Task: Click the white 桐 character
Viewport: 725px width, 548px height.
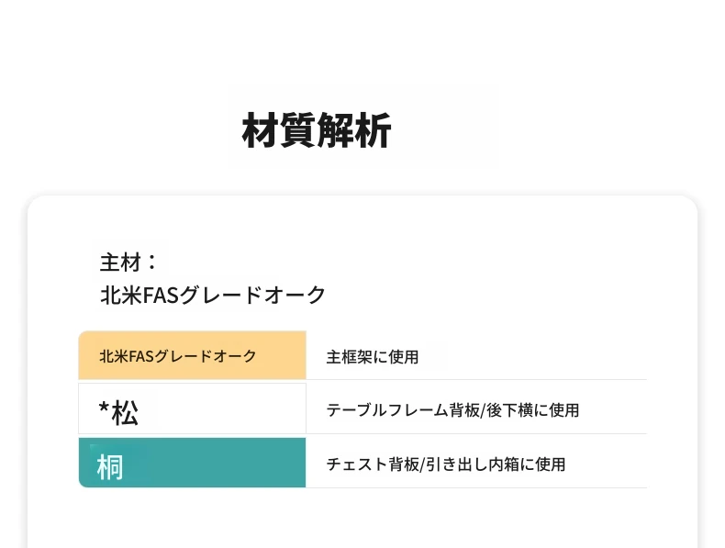Action: pos(110,467)
